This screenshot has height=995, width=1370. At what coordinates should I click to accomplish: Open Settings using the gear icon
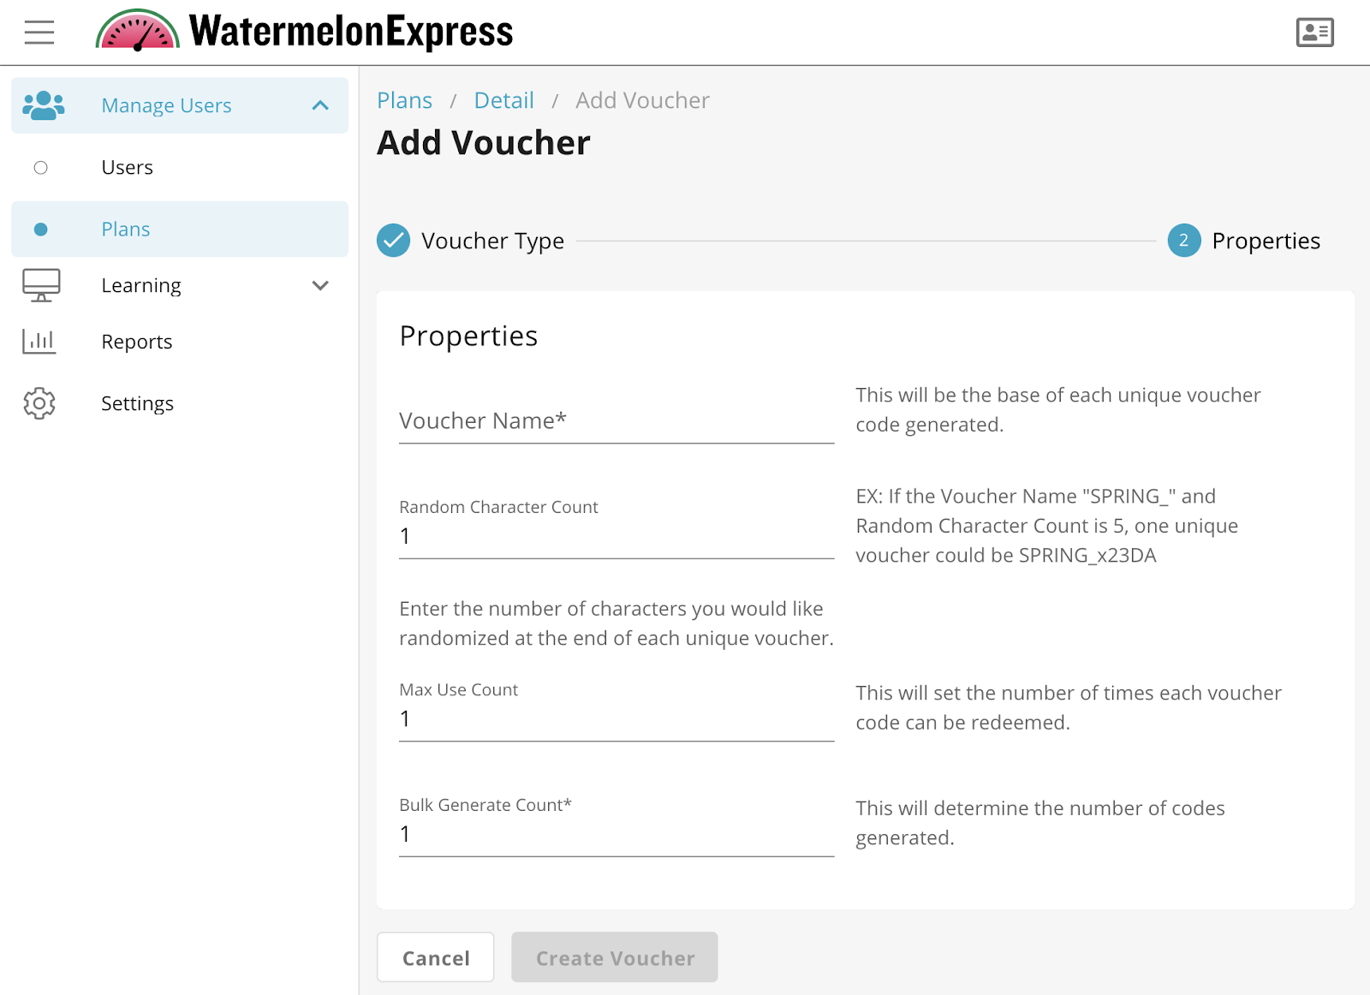click(x=39, y=402)
